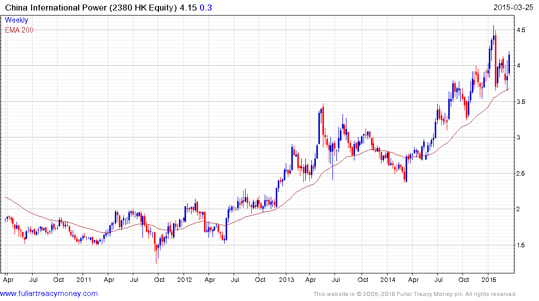Click the 2014 year axis label
The height and width of the screenshot is (301, 539).
click(388, 279)
